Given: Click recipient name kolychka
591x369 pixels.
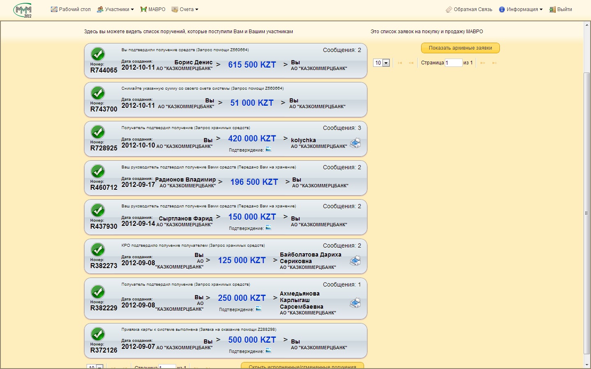Looking at the screenshot, I should (x=303, y=140).
